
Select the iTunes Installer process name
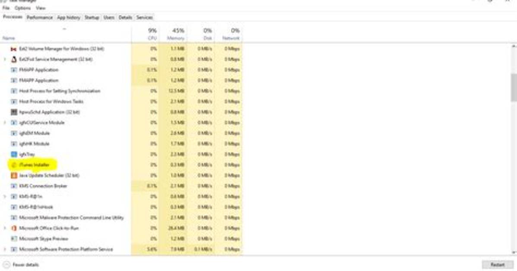point(35,165)
